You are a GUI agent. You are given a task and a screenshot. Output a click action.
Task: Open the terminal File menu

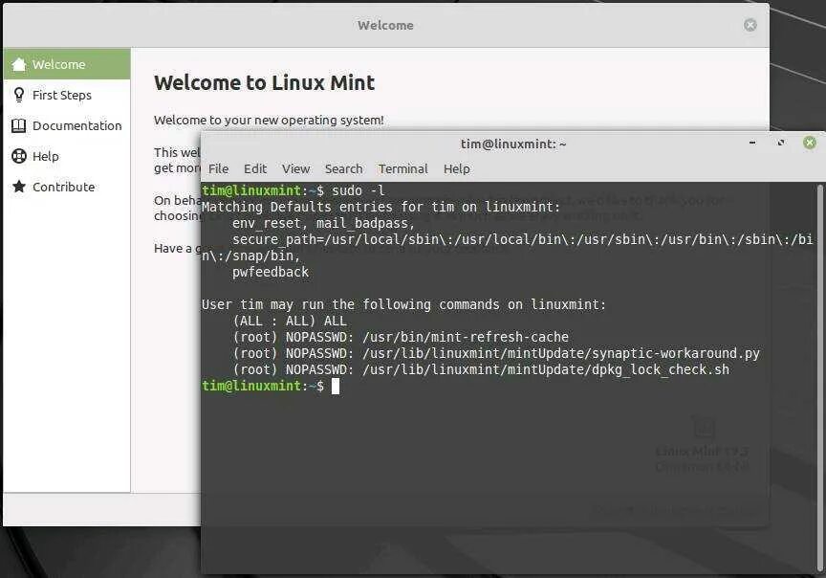(x=219, y=168)
